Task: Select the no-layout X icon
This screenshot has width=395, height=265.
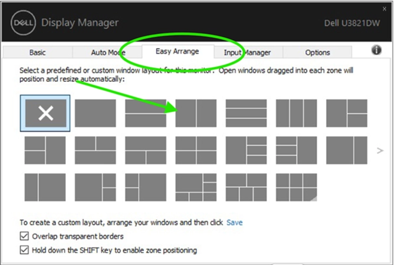Action: [x=45, y=113]
